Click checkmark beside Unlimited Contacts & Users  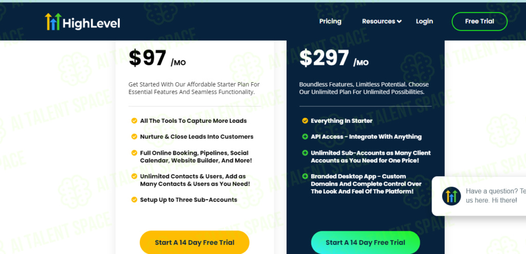pyautogui.click(x=134, y=176)
